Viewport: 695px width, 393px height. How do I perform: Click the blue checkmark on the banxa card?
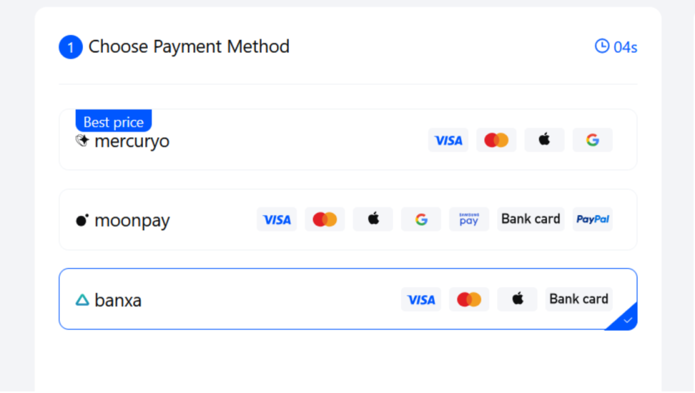tap(626, 319)
